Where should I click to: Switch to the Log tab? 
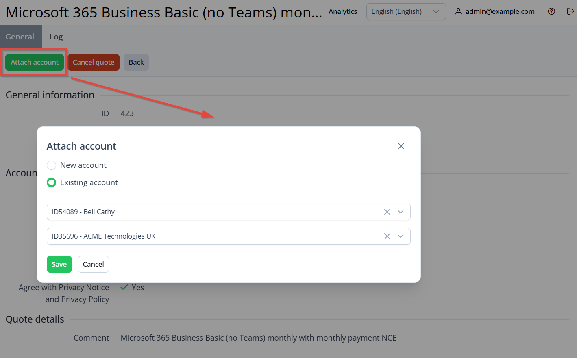coord(56,37)
